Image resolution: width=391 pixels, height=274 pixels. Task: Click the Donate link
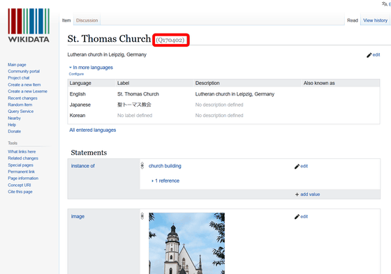click(x=15, y=132)
